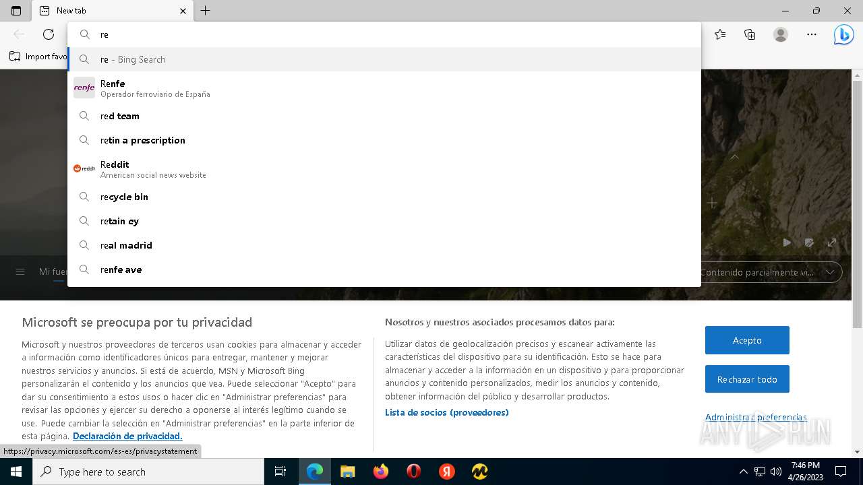Open the Windows Start menu
863x485 pixels.
click(16, 472)
